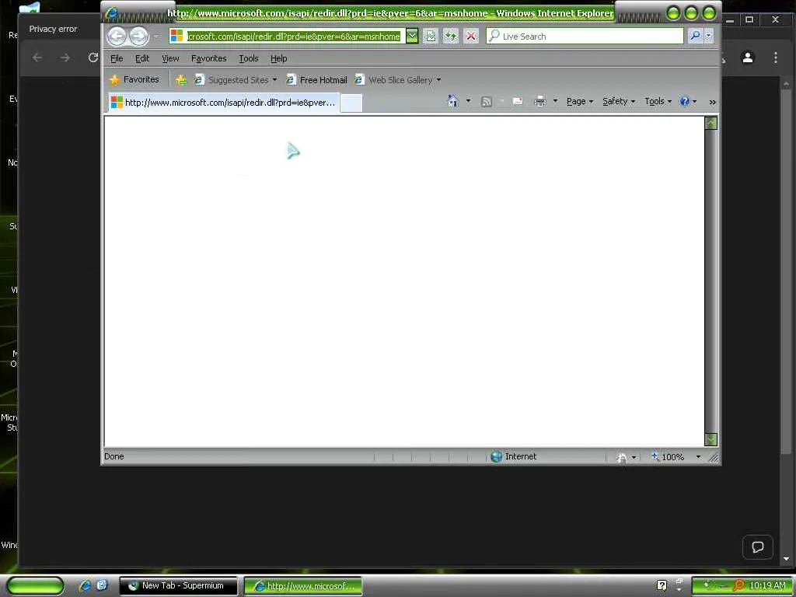796x597 pixels.
Task: Click the Internet zone status indicator
Action: click(514, 456)
